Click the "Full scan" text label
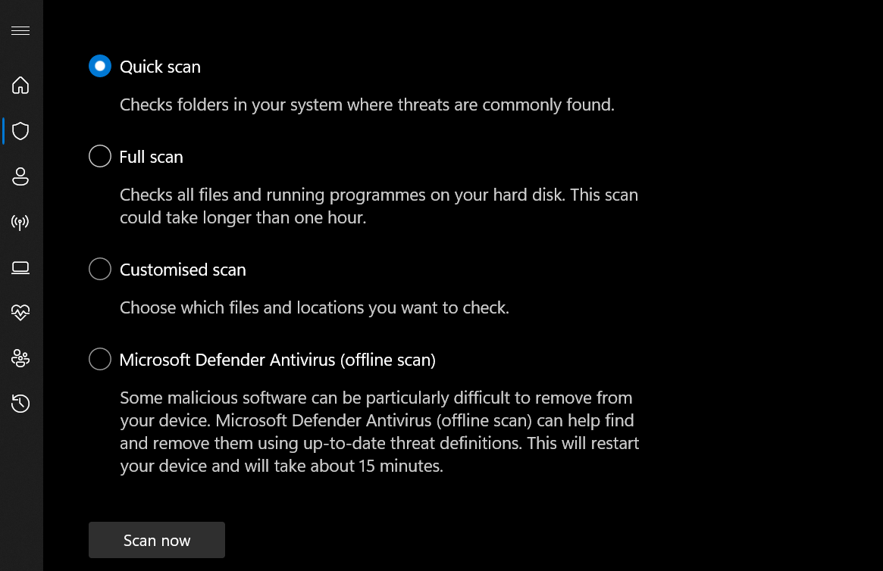Viewport: 883px width, 571px height. tap(151, 157)
